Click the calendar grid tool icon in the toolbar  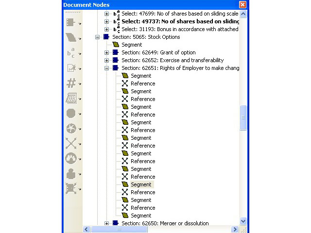[x=71, y=98]
